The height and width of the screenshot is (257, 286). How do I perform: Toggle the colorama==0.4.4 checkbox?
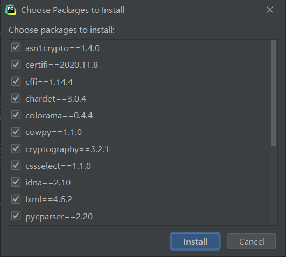point(16,115)
